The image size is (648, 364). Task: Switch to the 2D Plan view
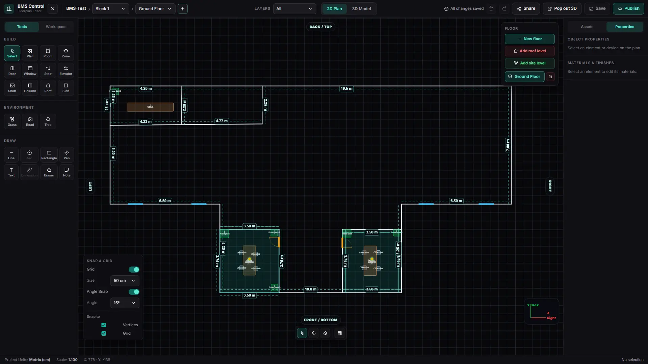click(334, 9)
